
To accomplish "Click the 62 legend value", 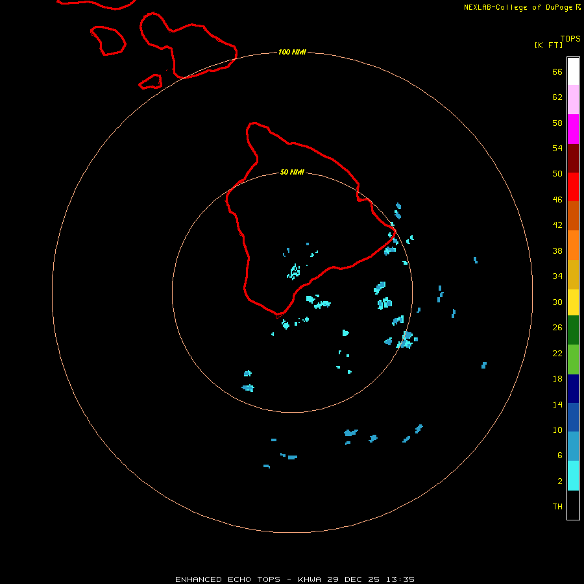I will tap(557, 97).
